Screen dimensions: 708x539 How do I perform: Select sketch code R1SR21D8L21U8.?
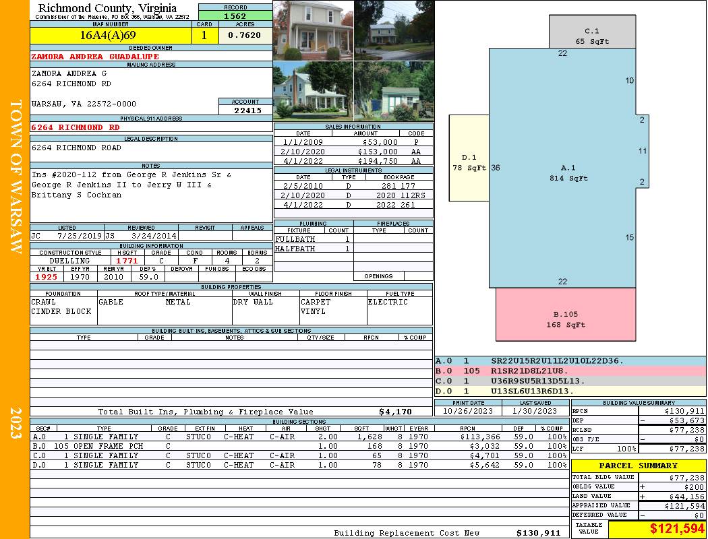point(529,371)
